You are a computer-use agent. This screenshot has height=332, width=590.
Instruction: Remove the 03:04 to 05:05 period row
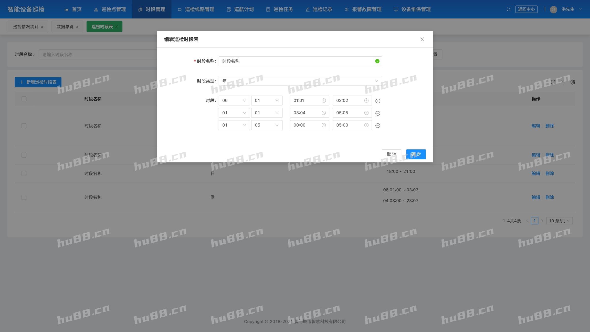coord(377,113)
